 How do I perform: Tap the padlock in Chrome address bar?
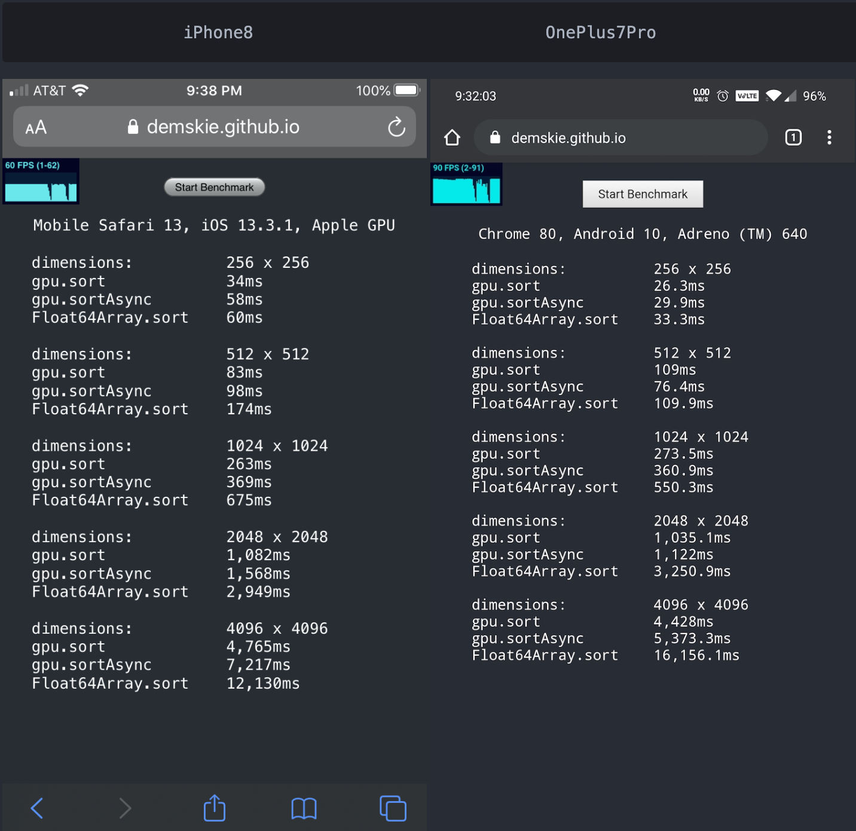495,138
